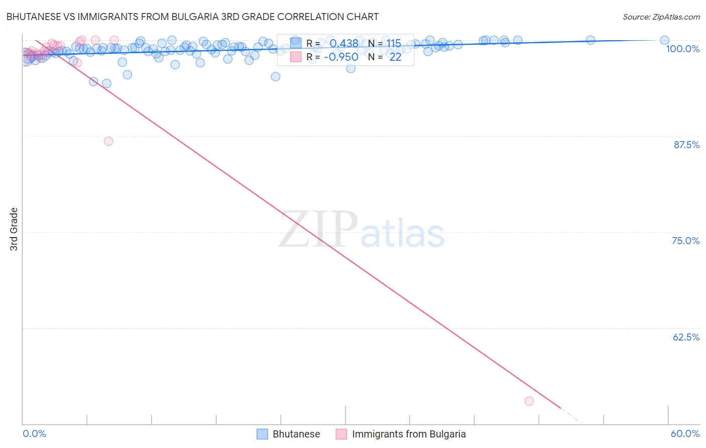Click the N = 115 correlation value
Screen dimensions: 706x448
click(x=385, y=43)
